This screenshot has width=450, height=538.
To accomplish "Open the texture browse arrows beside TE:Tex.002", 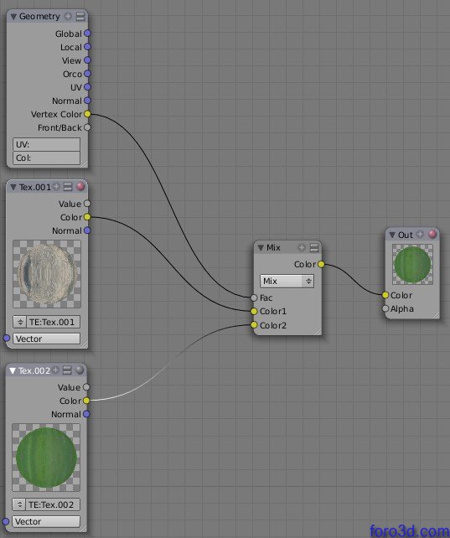I will click(x=19, y=504).
